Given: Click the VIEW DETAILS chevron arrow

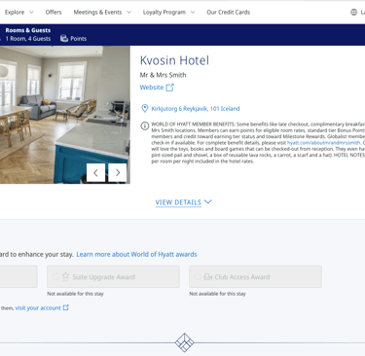Looking at the screenshot, I should (208, 201).
